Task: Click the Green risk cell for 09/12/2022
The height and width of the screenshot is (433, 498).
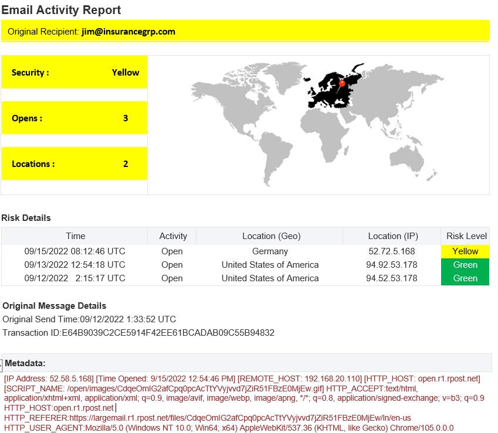Action: pyautogui.click(x=465, y=278)
